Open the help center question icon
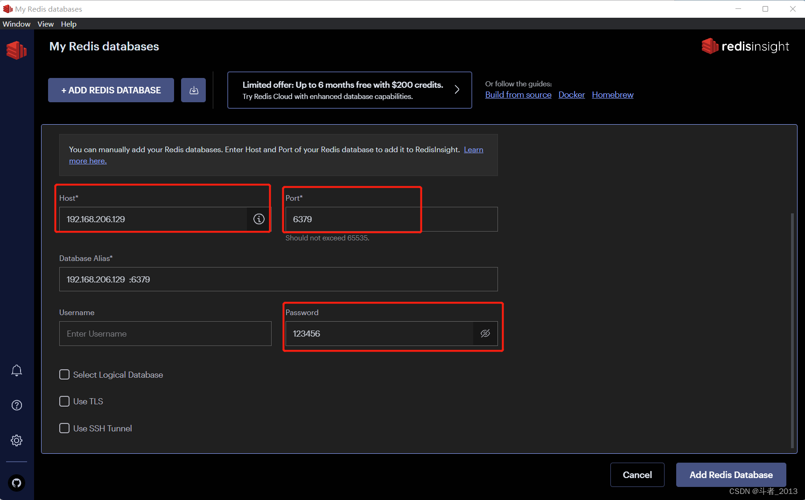Viewport: 805px width, 500px height. (16, 405)
